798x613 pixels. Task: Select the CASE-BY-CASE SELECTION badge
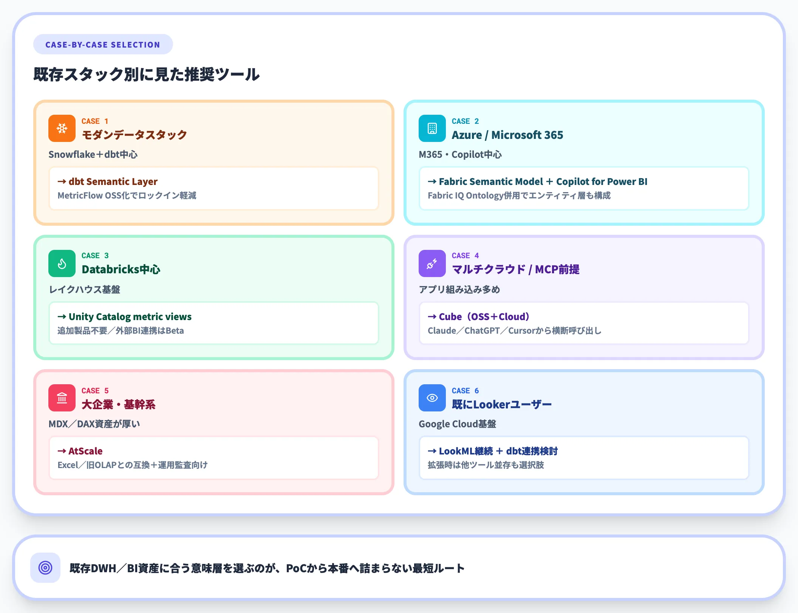(103, 44)
